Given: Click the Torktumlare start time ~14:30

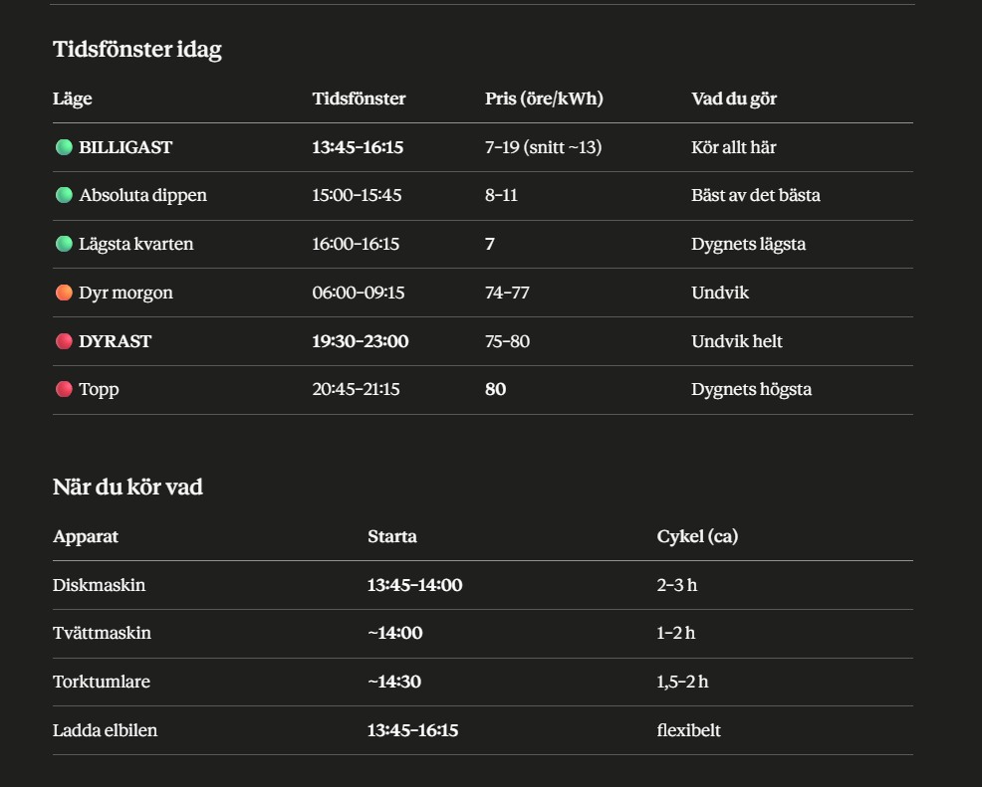Looking at the screenshot, I should (394, 682).
